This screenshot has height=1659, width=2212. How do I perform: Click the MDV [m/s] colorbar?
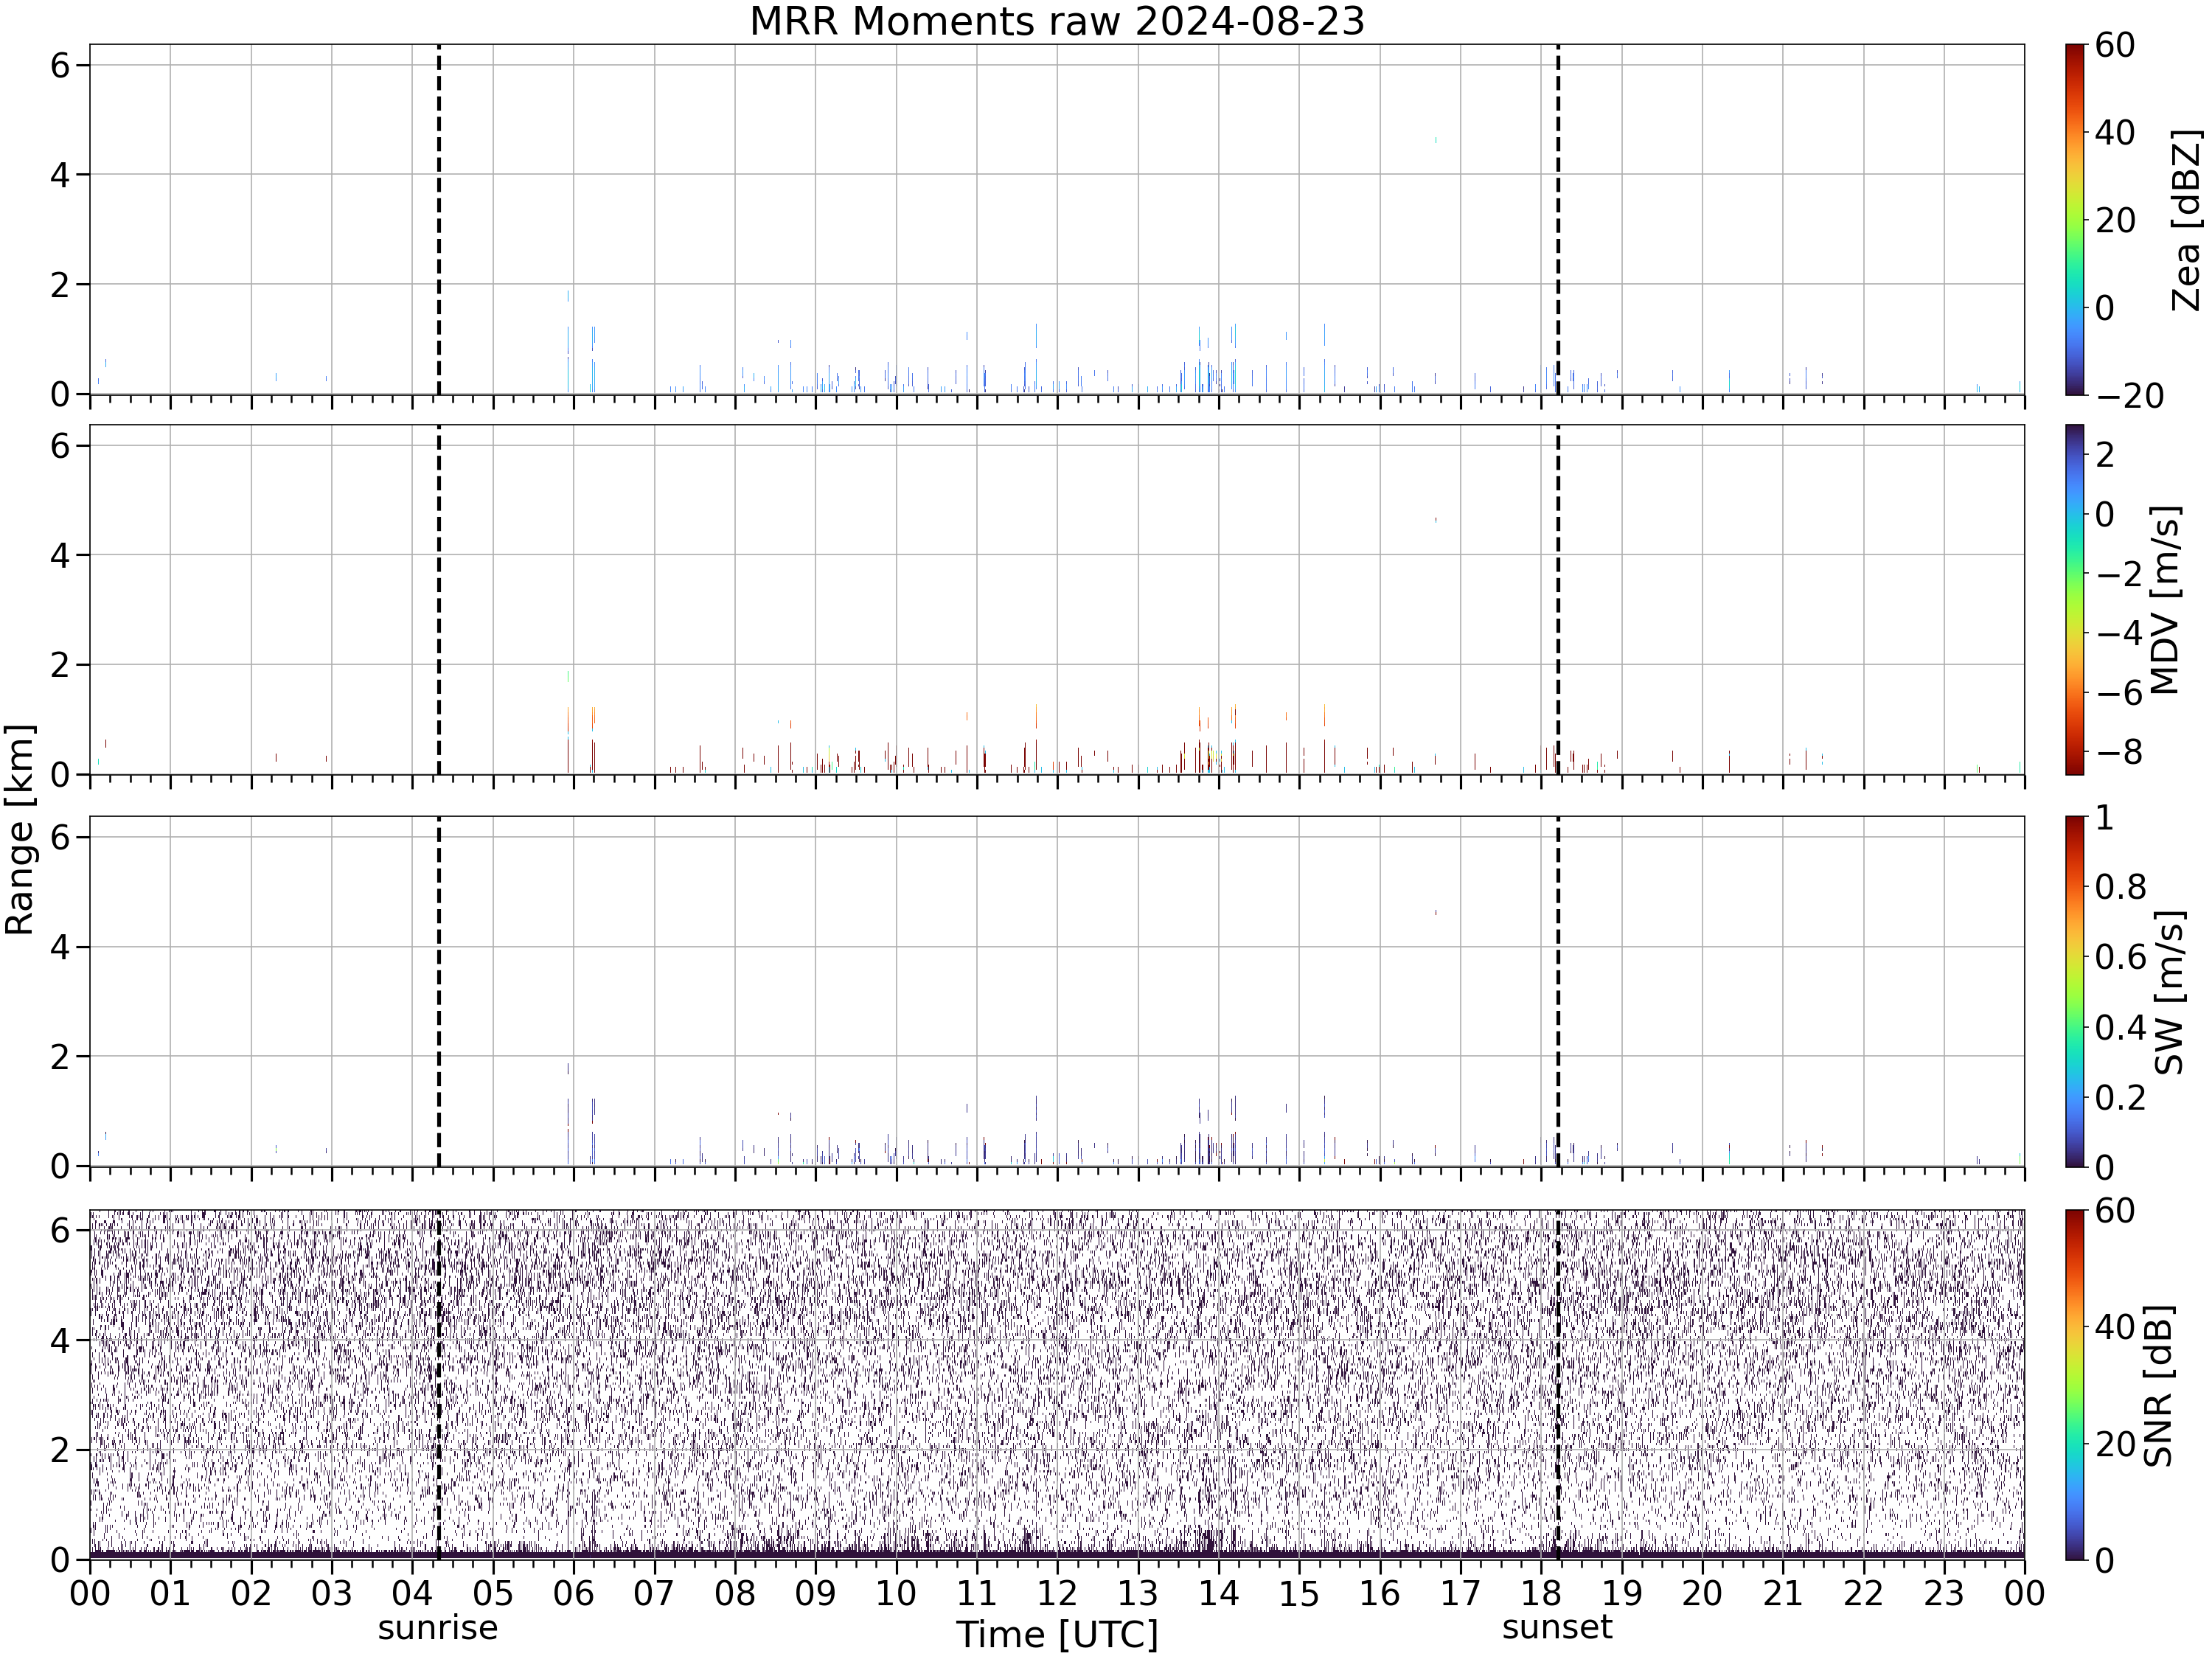2076,600
